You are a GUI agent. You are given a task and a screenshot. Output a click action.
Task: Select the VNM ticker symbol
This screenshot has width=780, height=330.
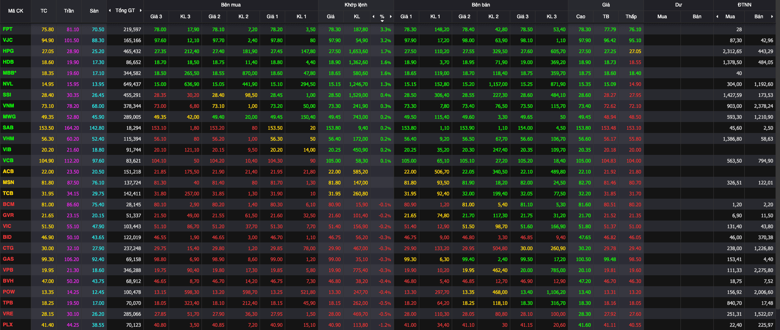(x=9, y=106)
